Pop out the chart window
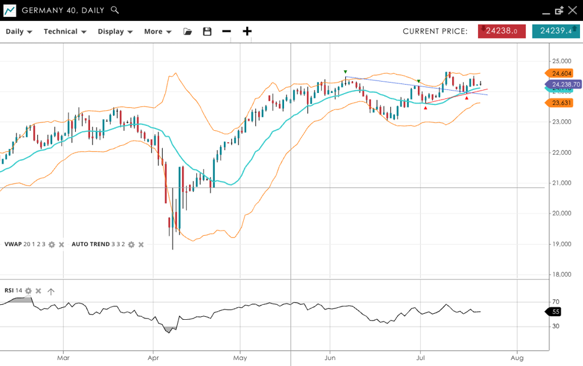 559,10
